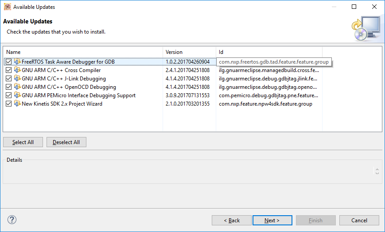Click the New Kinetis SDK Wizard feature icon
This screenshot has width=385, height=232.
(17, 104)
